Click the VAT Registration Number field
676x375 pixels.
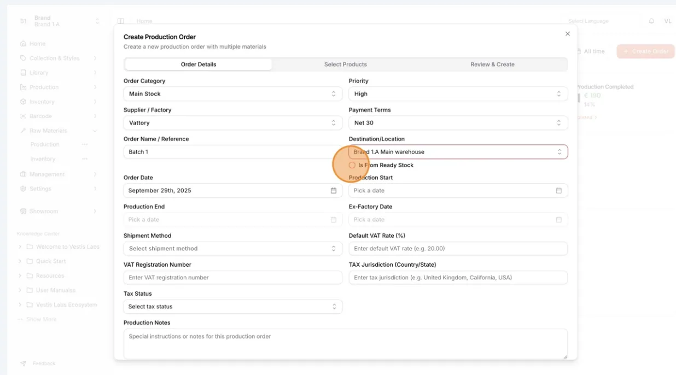(x=233, y=278)
